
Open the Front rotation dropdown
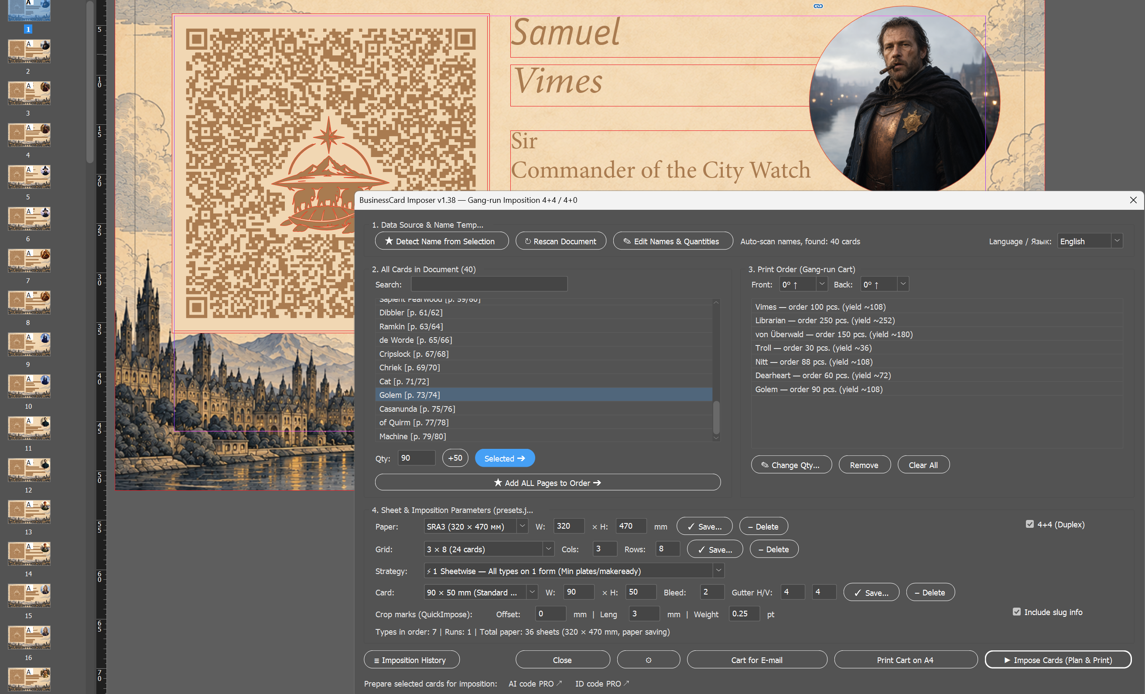(x=803, y=284)
